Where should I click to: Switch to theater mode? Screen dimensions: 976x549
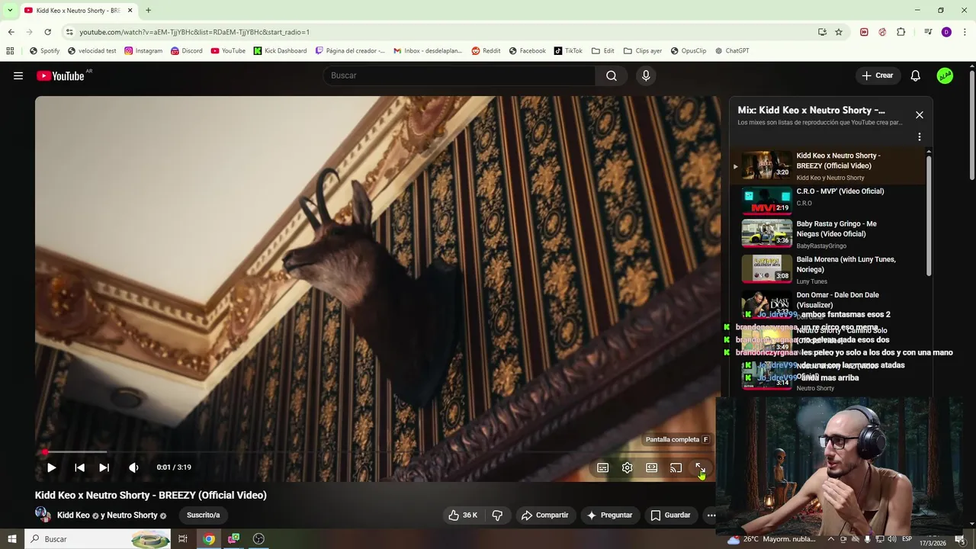pyautogui.click(x=651, y=467)
